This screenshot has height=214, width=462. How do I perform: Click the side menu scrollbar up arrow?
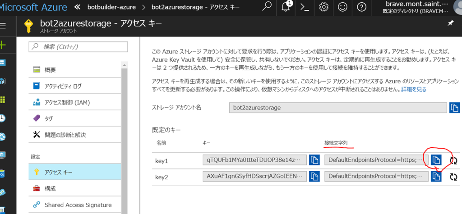pos(125,65)
